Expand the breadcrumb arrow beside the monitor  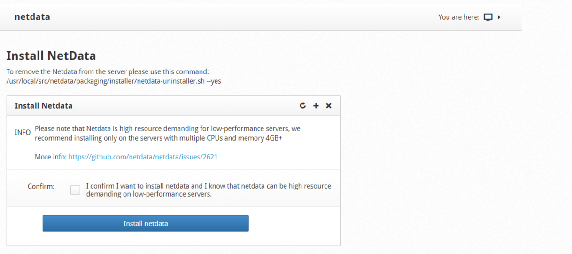499,17
